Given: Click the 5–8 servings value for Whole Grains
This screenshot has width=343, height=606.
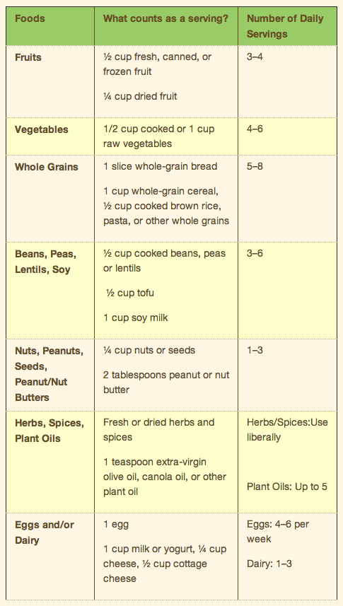Looking at the screenshot, I should point(255,167).
